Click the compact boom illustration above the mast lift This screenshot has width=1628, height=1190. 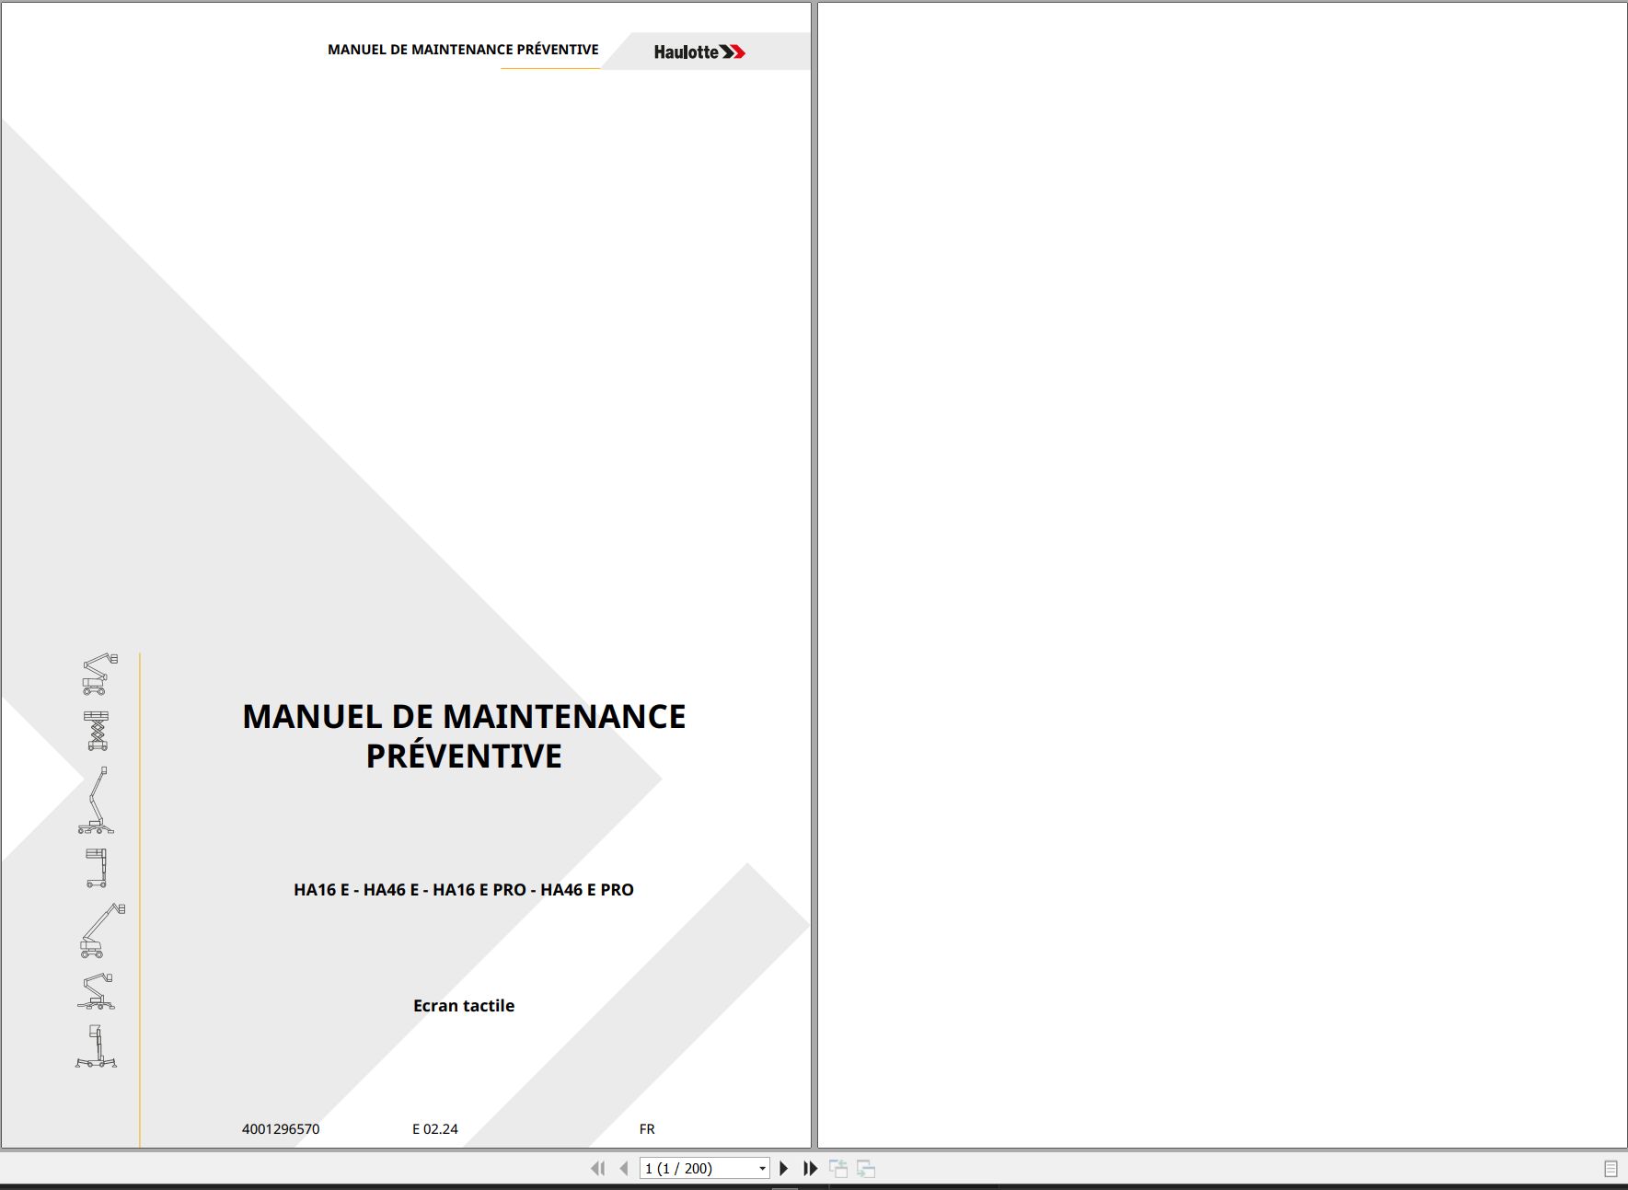(96, 991)
